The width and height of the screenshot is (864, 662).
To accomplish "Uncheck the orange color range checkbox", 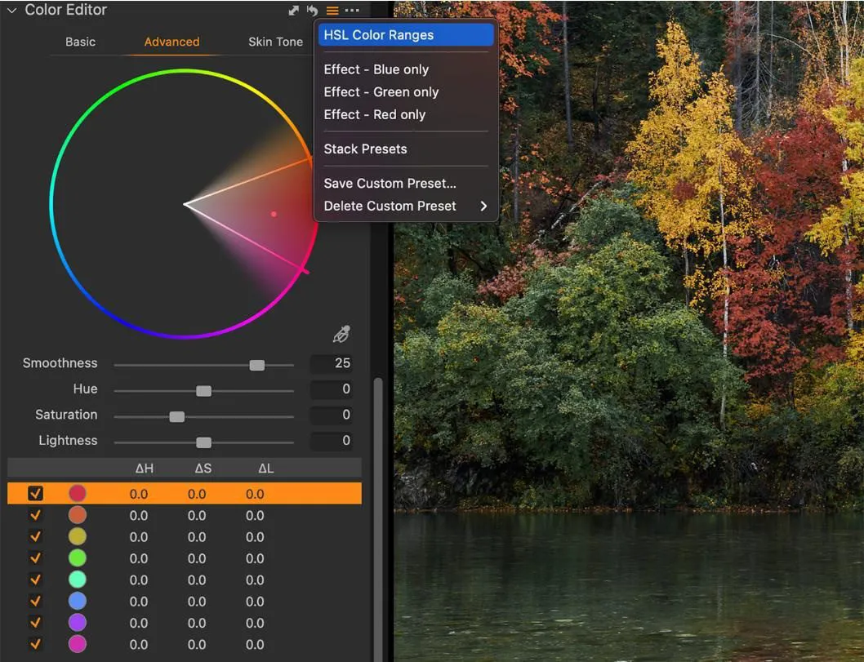I will [35, 516].
